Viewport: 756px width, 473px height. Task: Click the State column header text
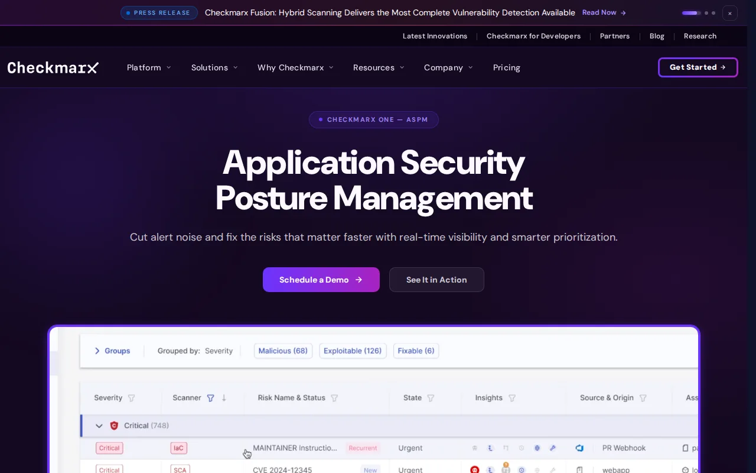(412, 398)
